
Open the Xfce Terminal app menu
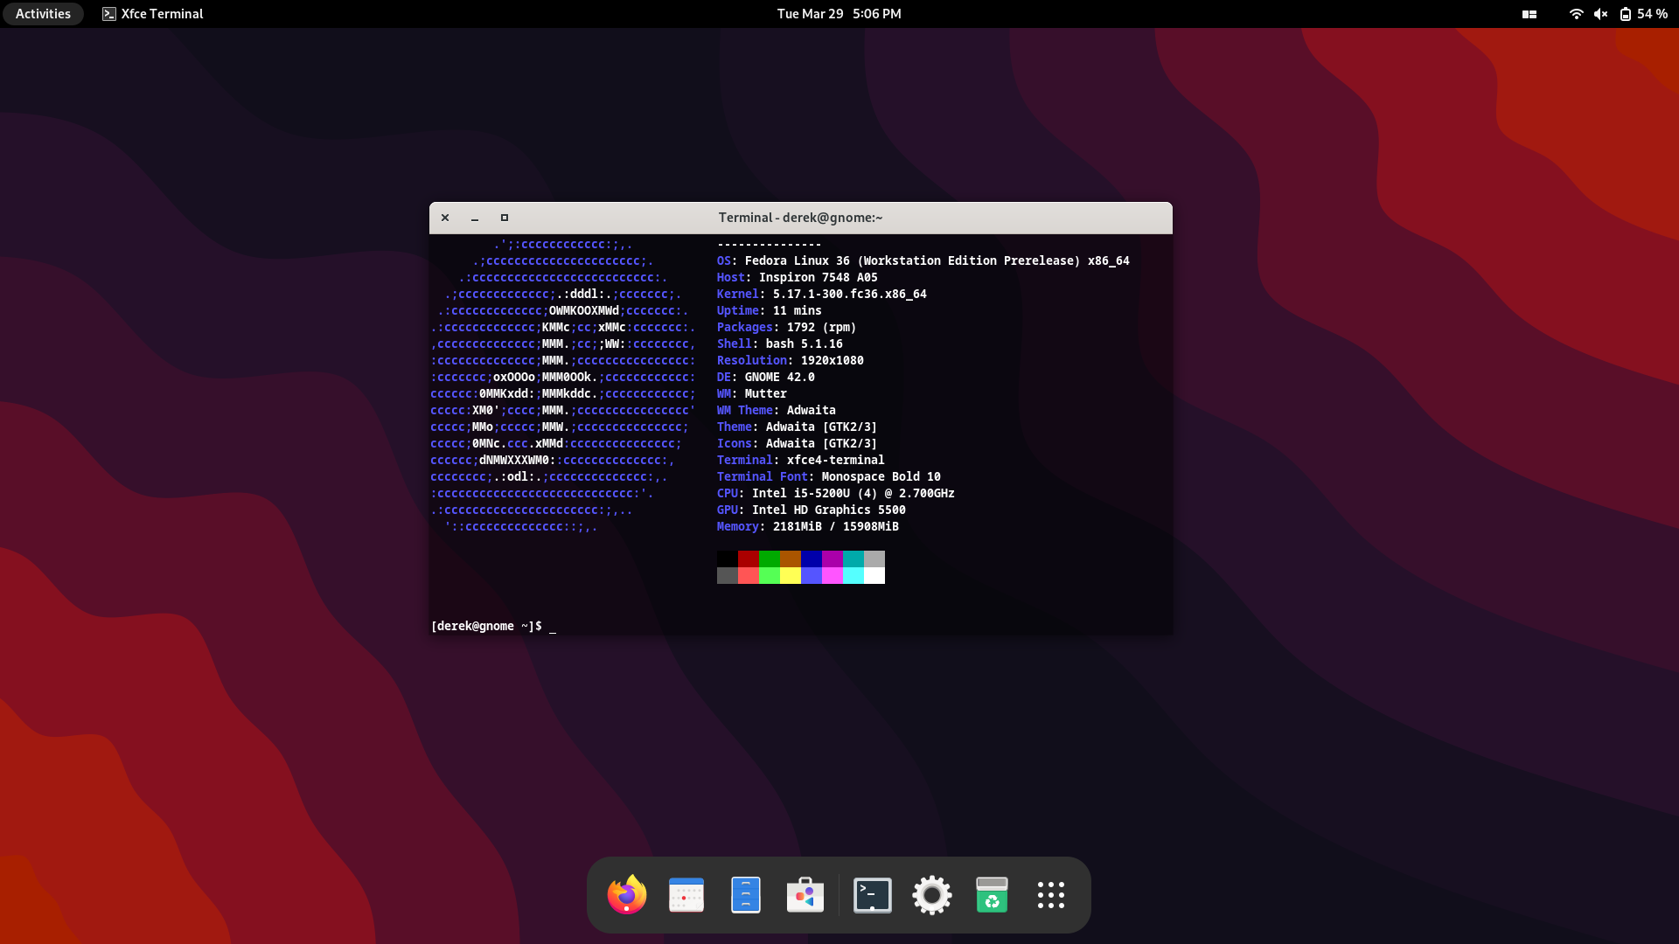(153, 14)
